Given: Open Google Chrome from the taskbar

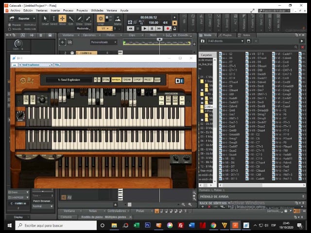Looking at the screenshot, I should [213, 225].
